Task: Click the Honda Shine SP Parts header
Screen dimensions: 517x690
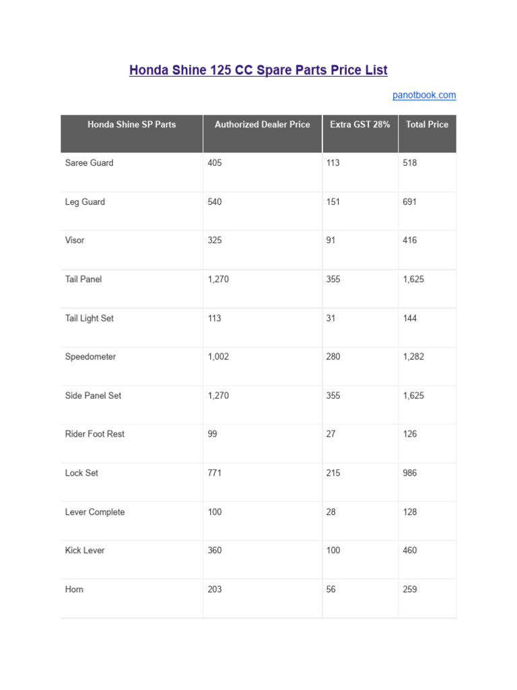Action: point(132,124)
